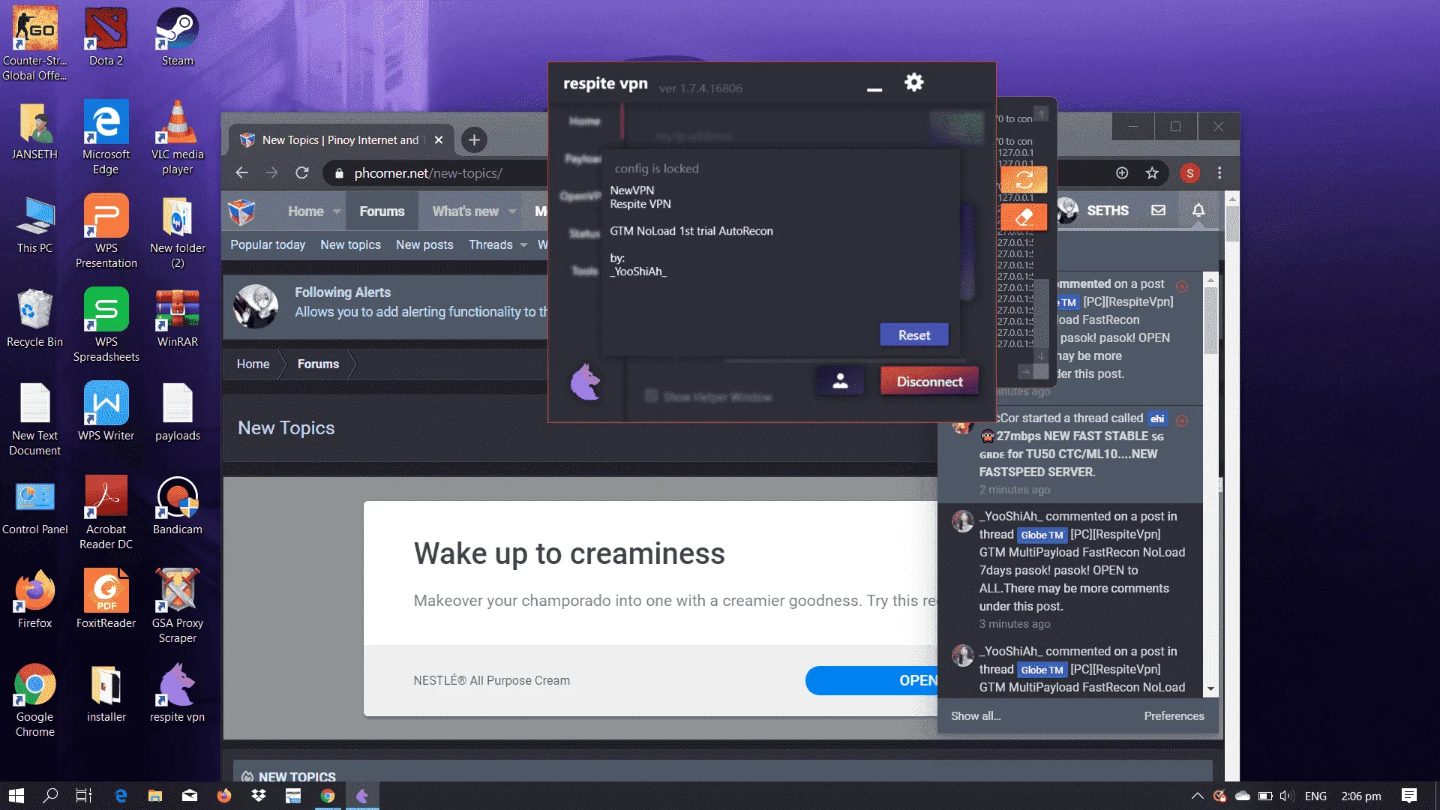Screen dimensions: 1440x810
Task: Click the blue OPEN ad button
Action: (872, 680)
